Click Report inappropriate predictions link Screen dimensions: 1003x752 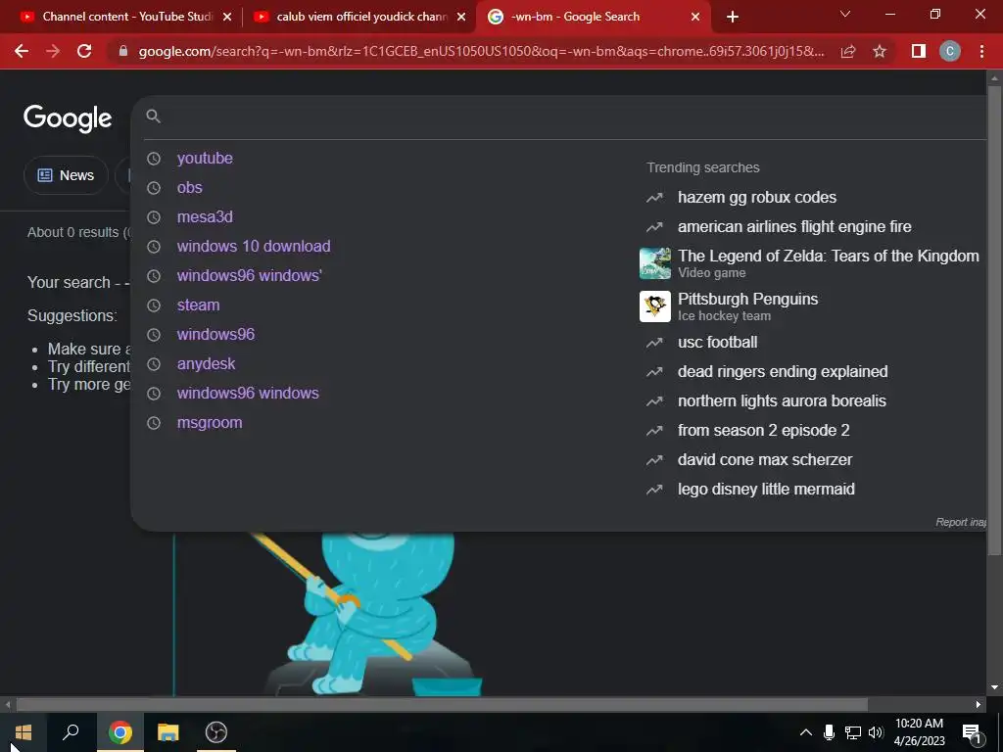click(961, 523)
